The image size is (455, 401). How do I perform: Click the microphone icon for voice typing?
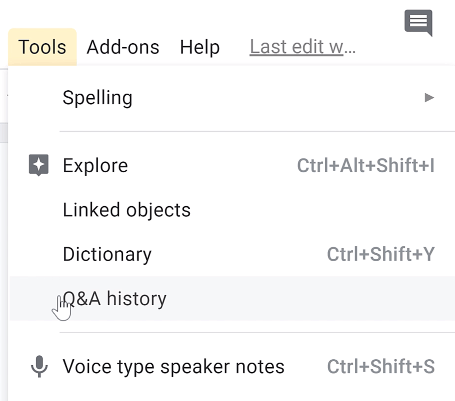tap(39, 366)
